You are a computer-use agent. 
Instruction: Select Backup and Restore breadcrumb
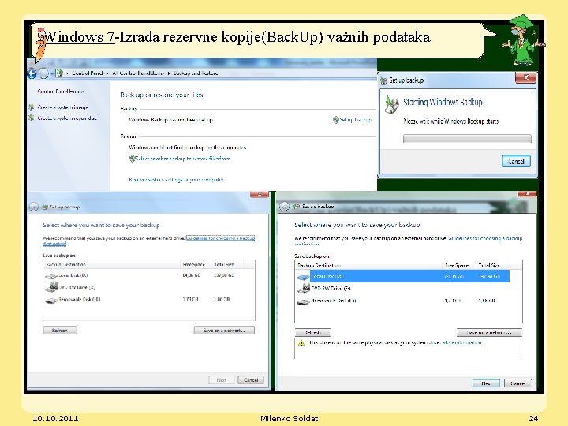[196, 73]
